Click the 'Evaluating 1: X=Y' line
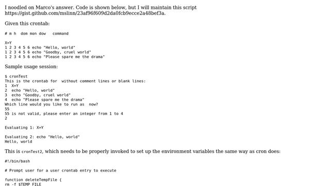Image resolution: width=330 pixels, height=186 pixels. click(x=24, y=128)
